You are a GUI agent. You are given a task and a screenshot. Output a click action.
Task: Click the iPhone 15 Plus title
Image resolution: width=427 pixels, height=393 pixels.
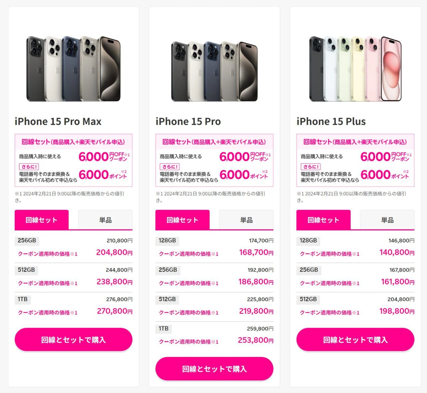pos(331,121)
